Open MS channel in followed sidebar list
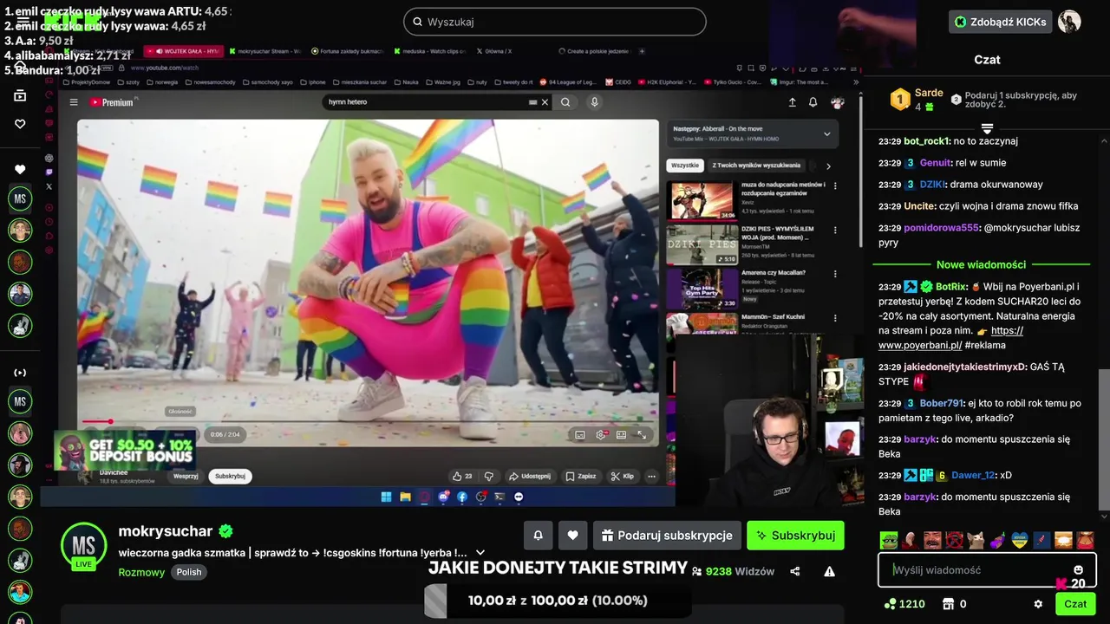Image resolution: width=1110 pixels, height=624 pixels. [20, 198]
